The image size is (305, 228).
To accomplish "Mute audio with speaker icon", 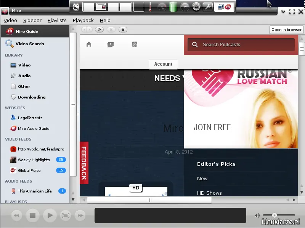I will [257, 215].
